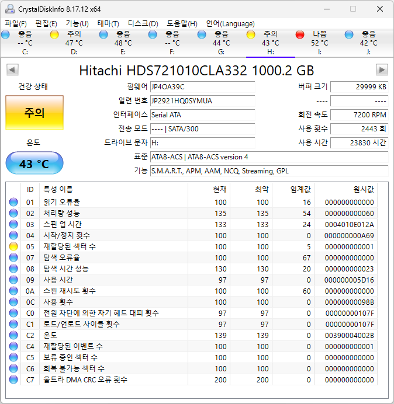The image size is (394, 404).
Task: Click the 특성 이름 column header
Action: [114, 189]
